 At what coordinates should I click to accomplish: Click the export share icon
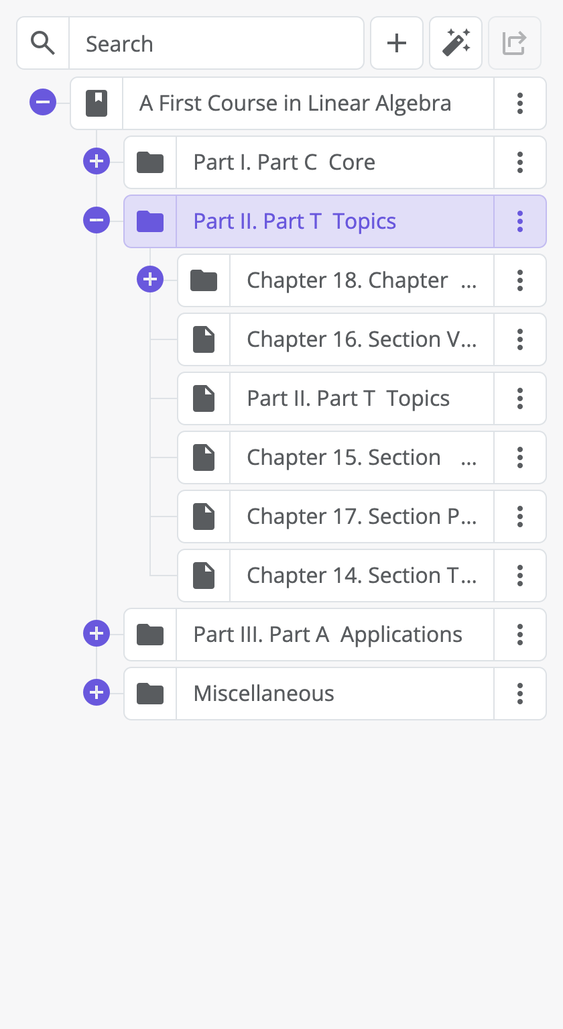pos(514,44)
